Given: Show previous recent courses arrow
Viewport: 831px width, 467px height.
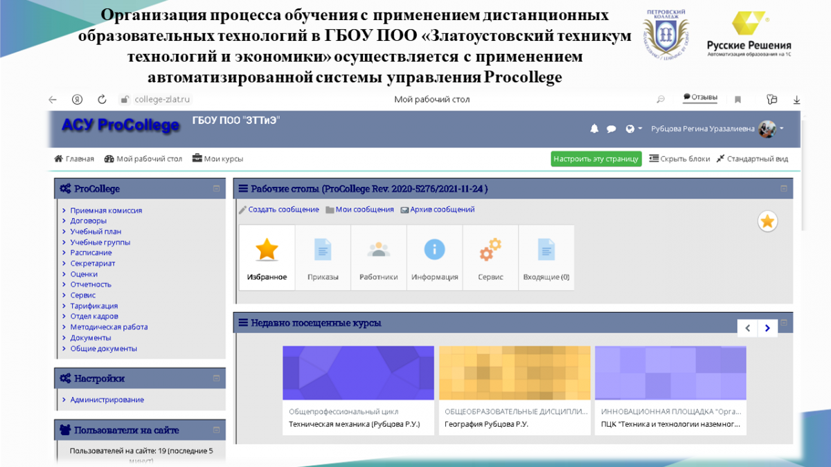Looking at the screenshot, I should click(747, 329).
